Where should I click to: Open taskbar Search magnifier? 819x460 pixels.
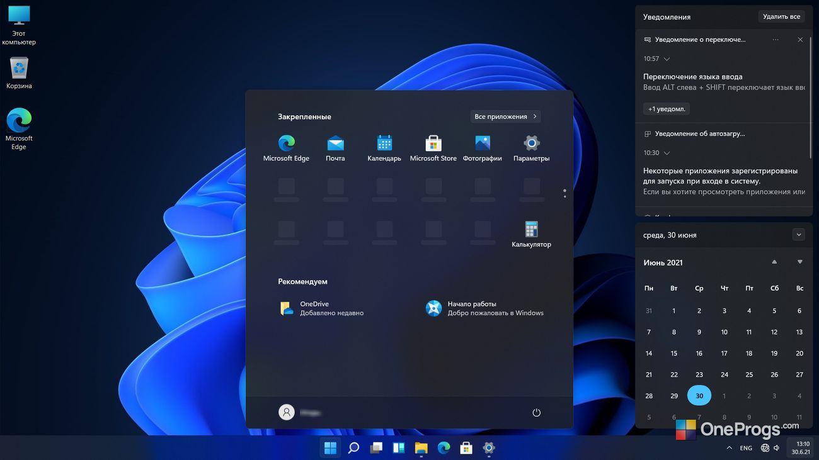click(353, 448)
